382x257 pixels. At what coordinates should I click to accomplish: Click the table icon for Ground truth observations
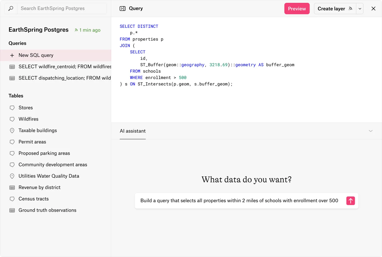(12, 210)
